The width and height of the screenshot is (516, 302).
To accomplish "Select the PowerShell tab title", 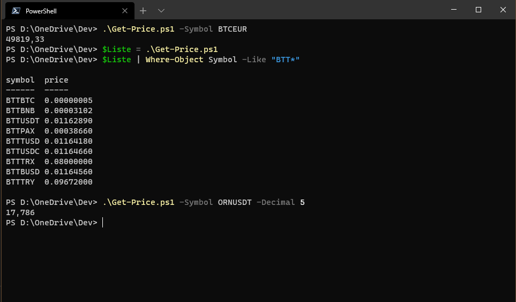I will click(x=41, y=11).
